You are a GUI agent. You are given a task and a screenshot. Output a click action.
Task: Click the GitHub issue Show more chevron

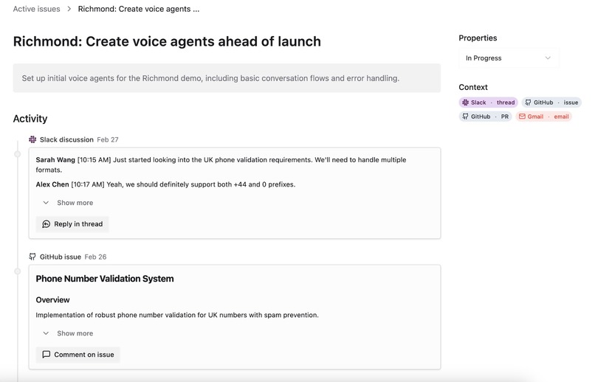(x=46, y=333)
